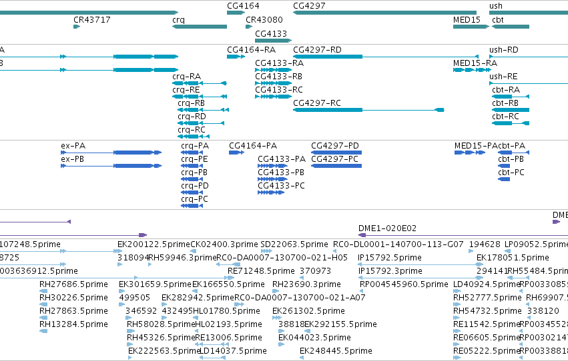Select the EK222563.5prime EST label

tap(164, 351)
